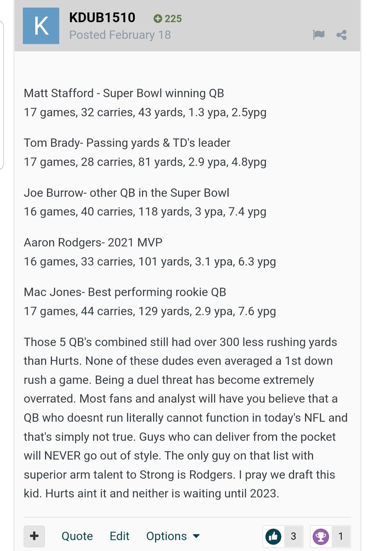Click the left edge panel handle
This screenshot has width=374, height=551.
tap(2, 94)
